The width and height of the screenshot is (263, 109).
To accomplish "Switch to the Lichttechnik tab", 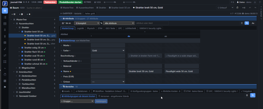I will [131, 28].
